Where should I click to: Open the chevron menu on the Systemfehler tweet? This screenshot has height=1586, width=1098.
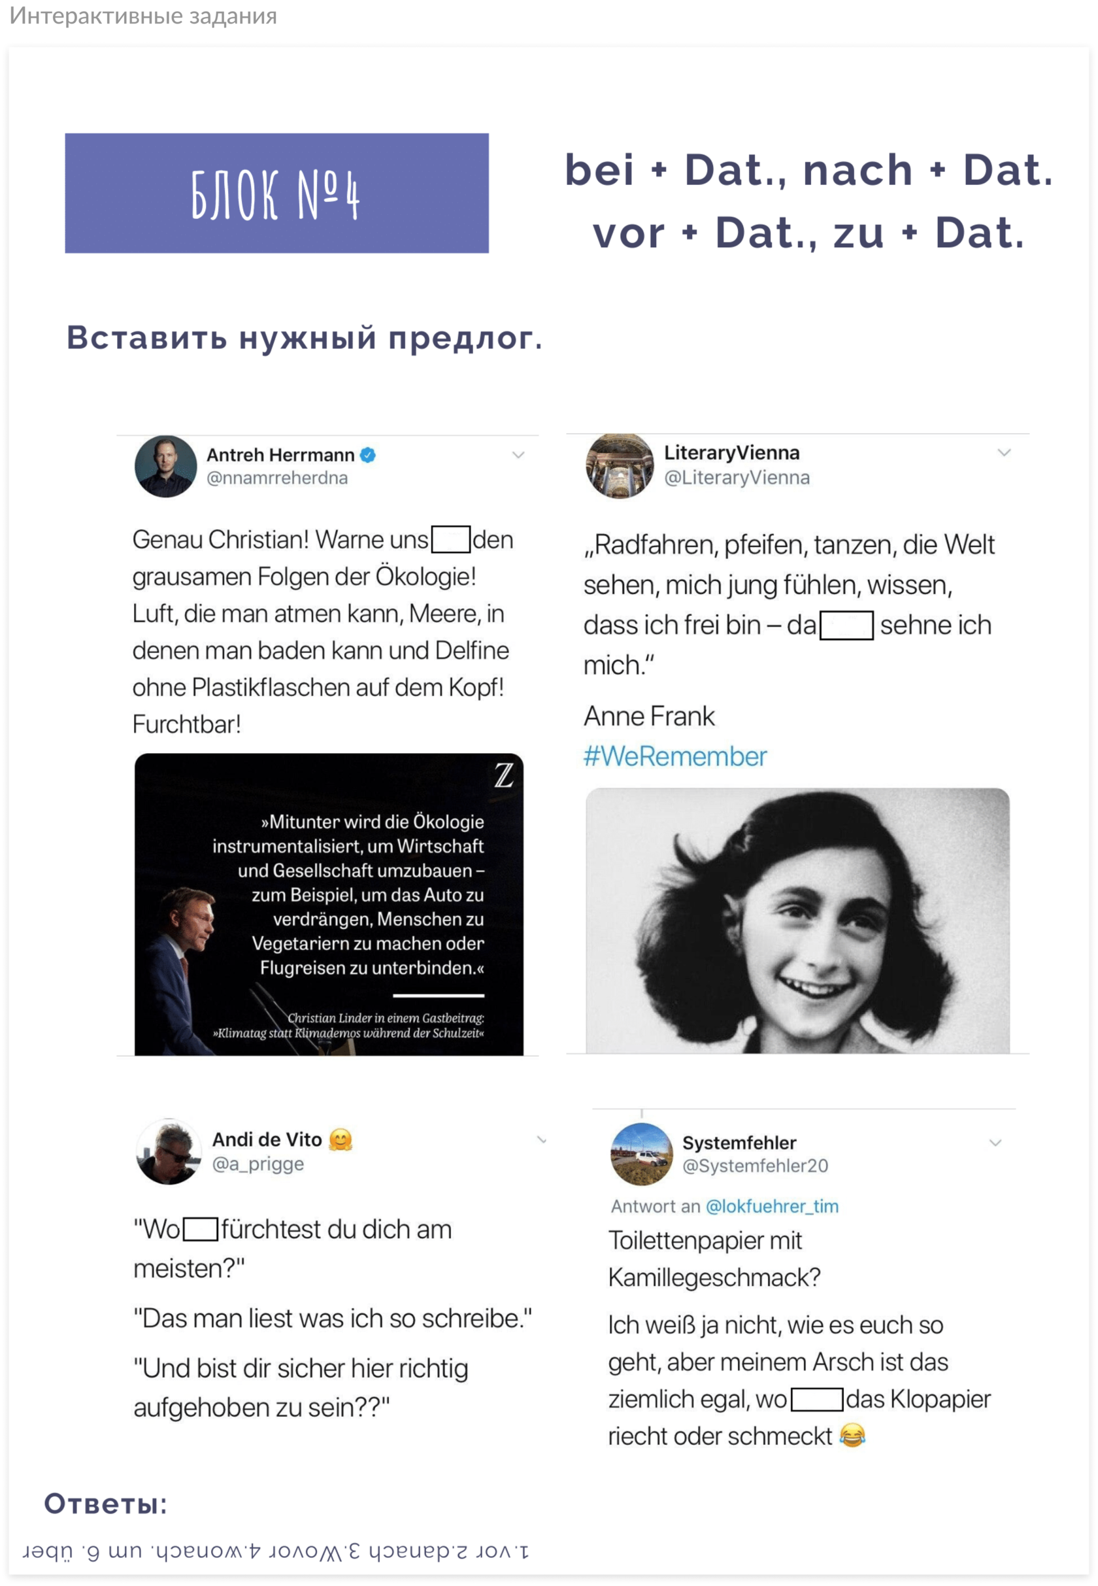995,1143
